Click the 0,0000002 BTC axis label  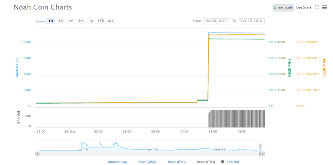(308, 74)
